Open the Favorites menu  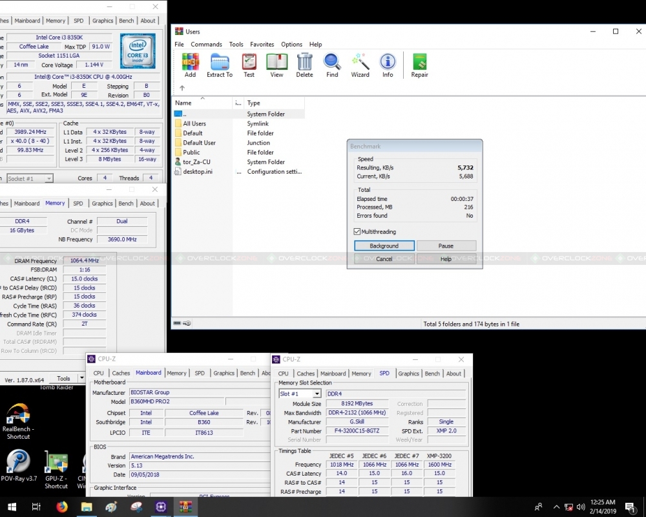[262, 44]
